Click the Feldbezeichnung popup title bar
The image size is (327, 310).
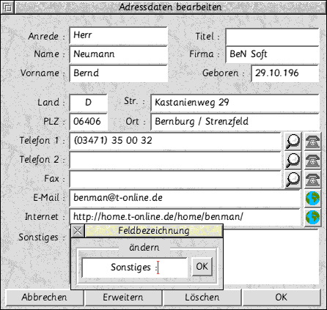154,231
